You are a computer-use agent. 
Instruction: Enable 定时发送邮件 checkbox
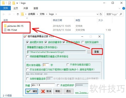(x=83, y=42)
